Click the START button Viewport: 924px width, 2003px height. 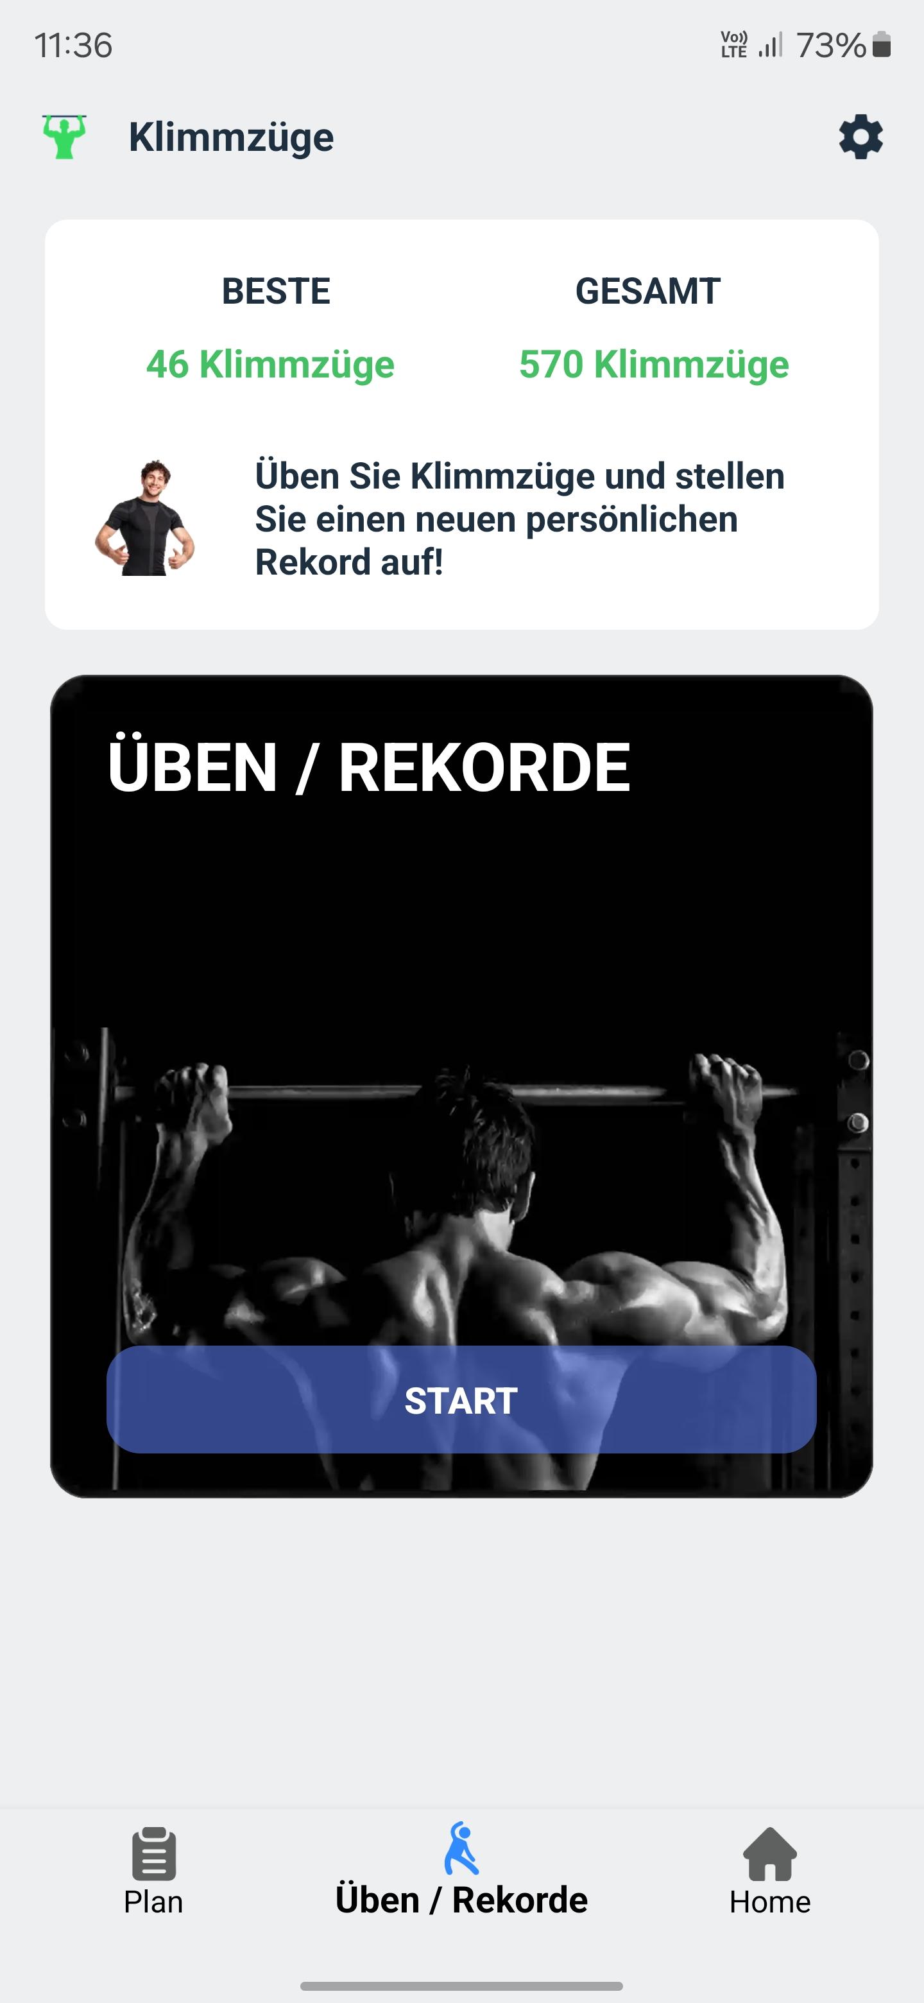[461, 1400]
